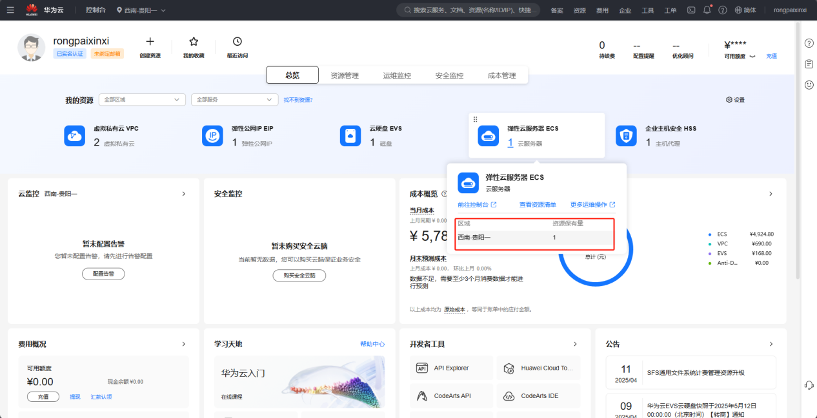Open the 工单 menu in the top bar

[x=671, y=10]
